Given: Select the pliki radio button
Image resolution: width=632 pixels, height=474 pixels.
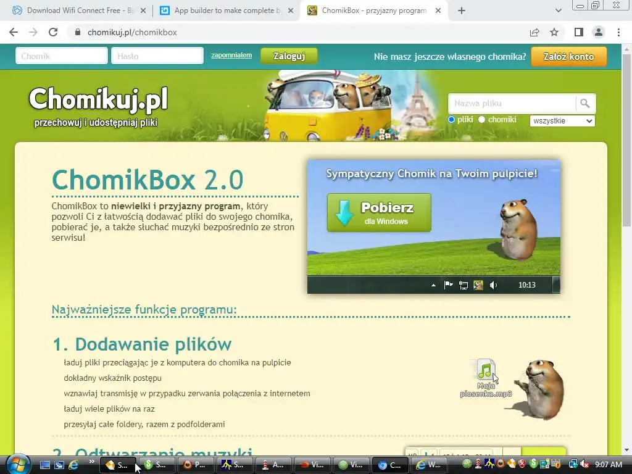Looking at the screenshot, I should click(451, 119).
